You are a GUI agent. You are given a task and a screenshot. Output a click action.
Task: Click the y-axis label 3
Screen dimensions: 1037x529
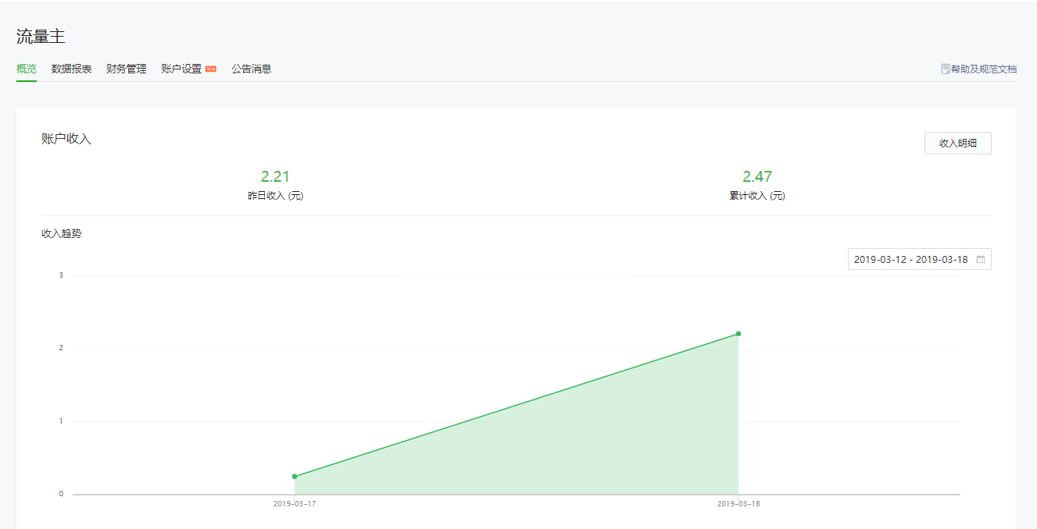click(61, 275)
